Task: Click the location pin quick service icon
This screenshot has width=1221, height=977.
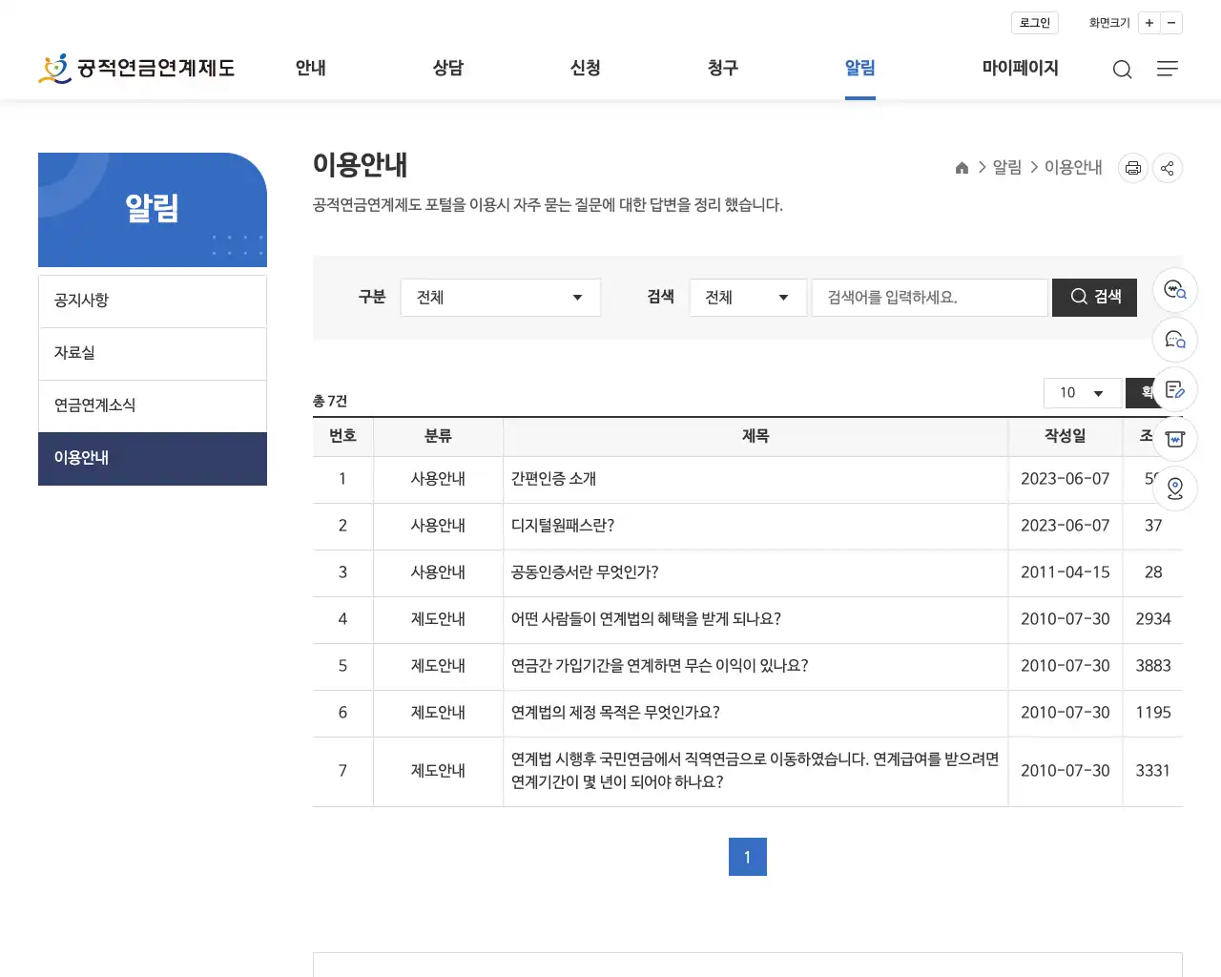Action: pyautogui.click(x=1174, y=488)
